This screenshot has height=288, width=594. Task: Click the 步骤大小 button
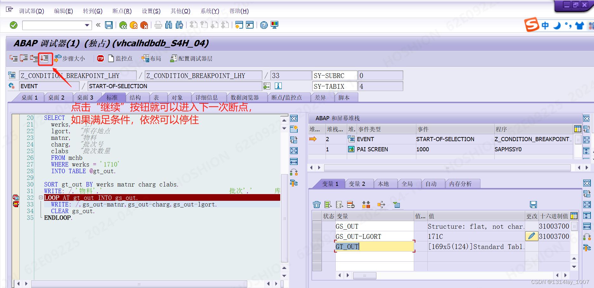[x=70, y=58]
